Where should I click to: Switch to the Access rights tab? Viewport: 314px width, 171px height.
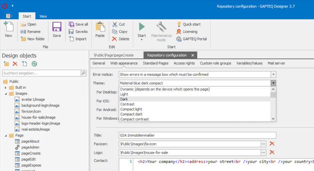(x=184, y=63)
